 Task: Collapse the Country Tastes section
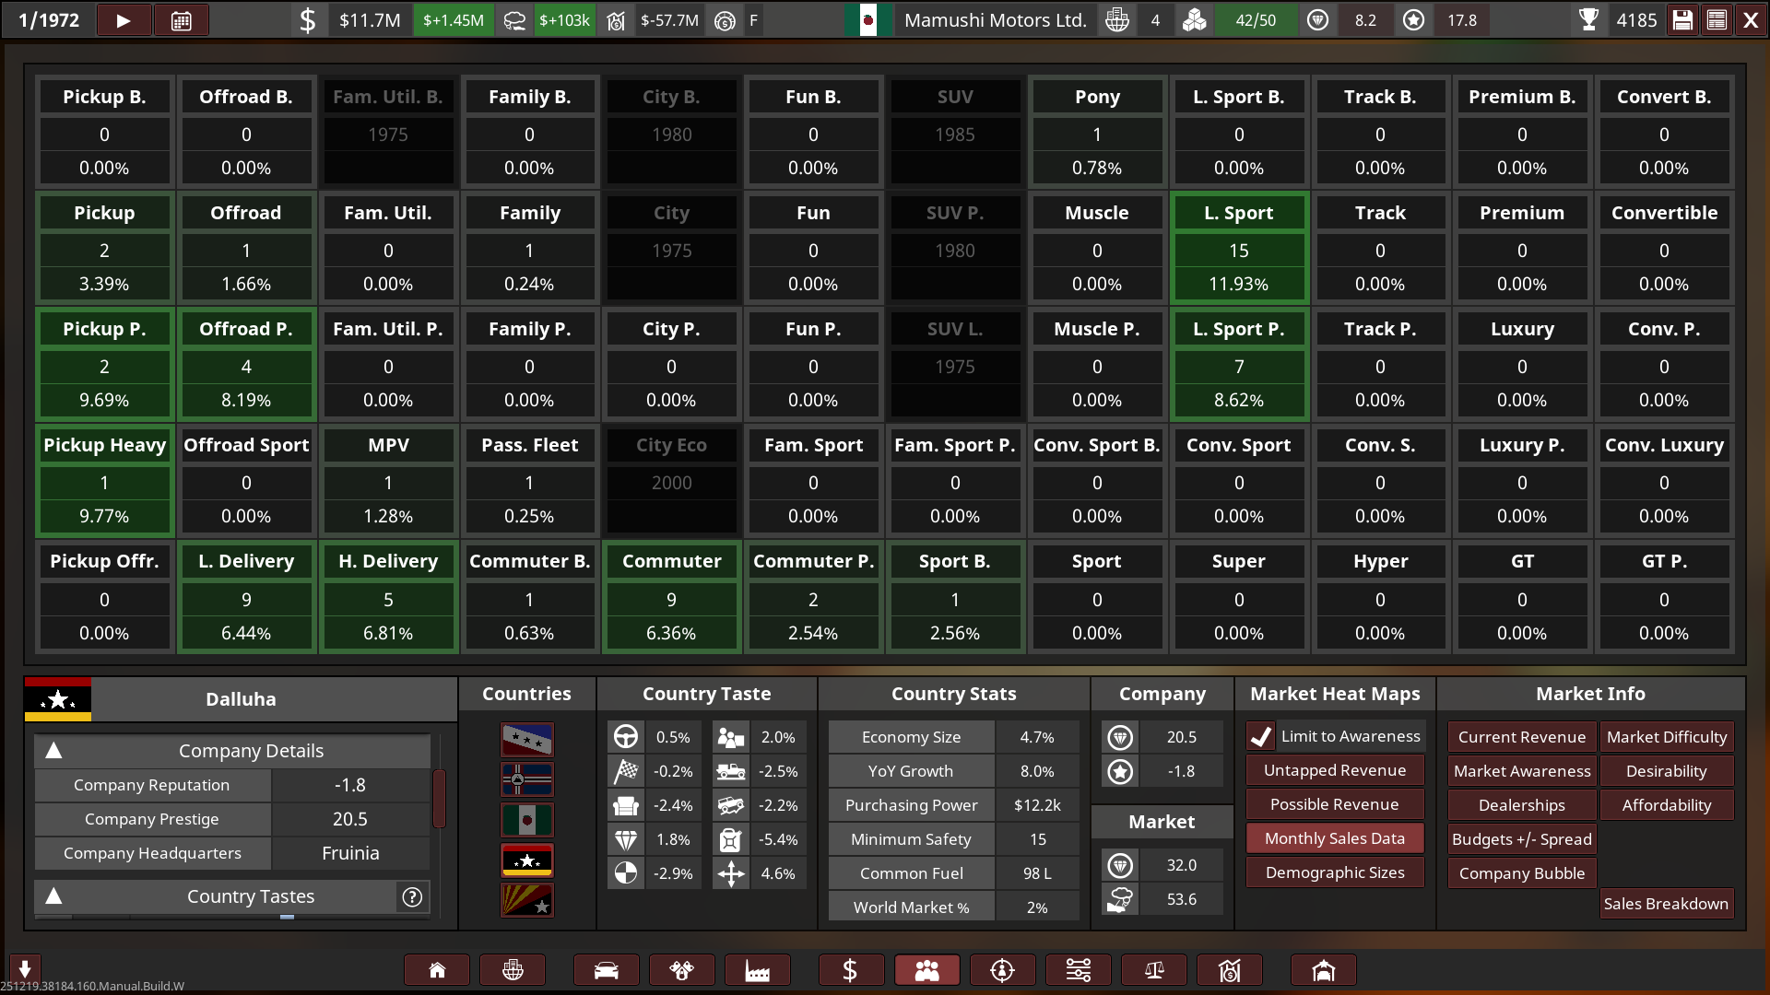click(53, 896)
